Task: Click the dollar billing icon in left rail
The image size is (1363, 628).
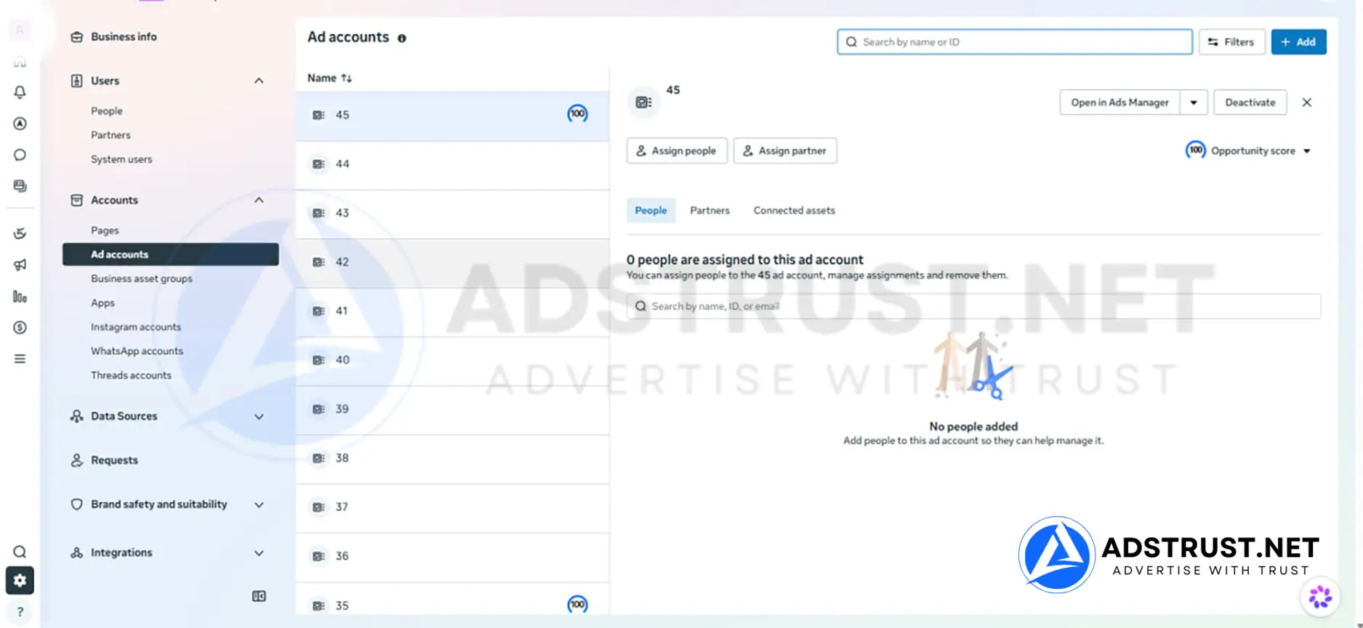Action: pyautogui.click(x=20, y=327)
